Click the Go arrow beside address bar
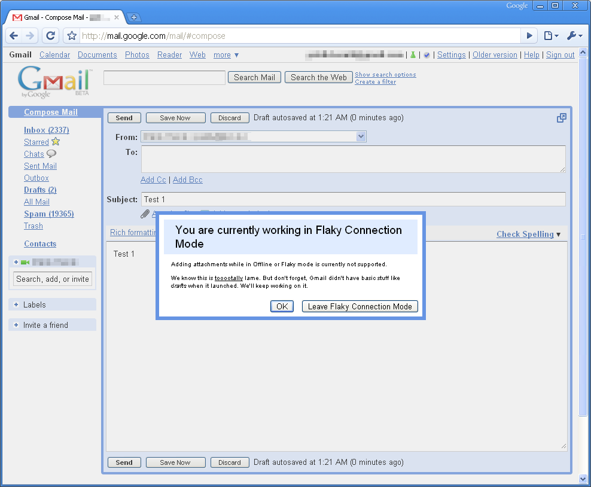This screenshot has width=591, height=487. point(529,36)
